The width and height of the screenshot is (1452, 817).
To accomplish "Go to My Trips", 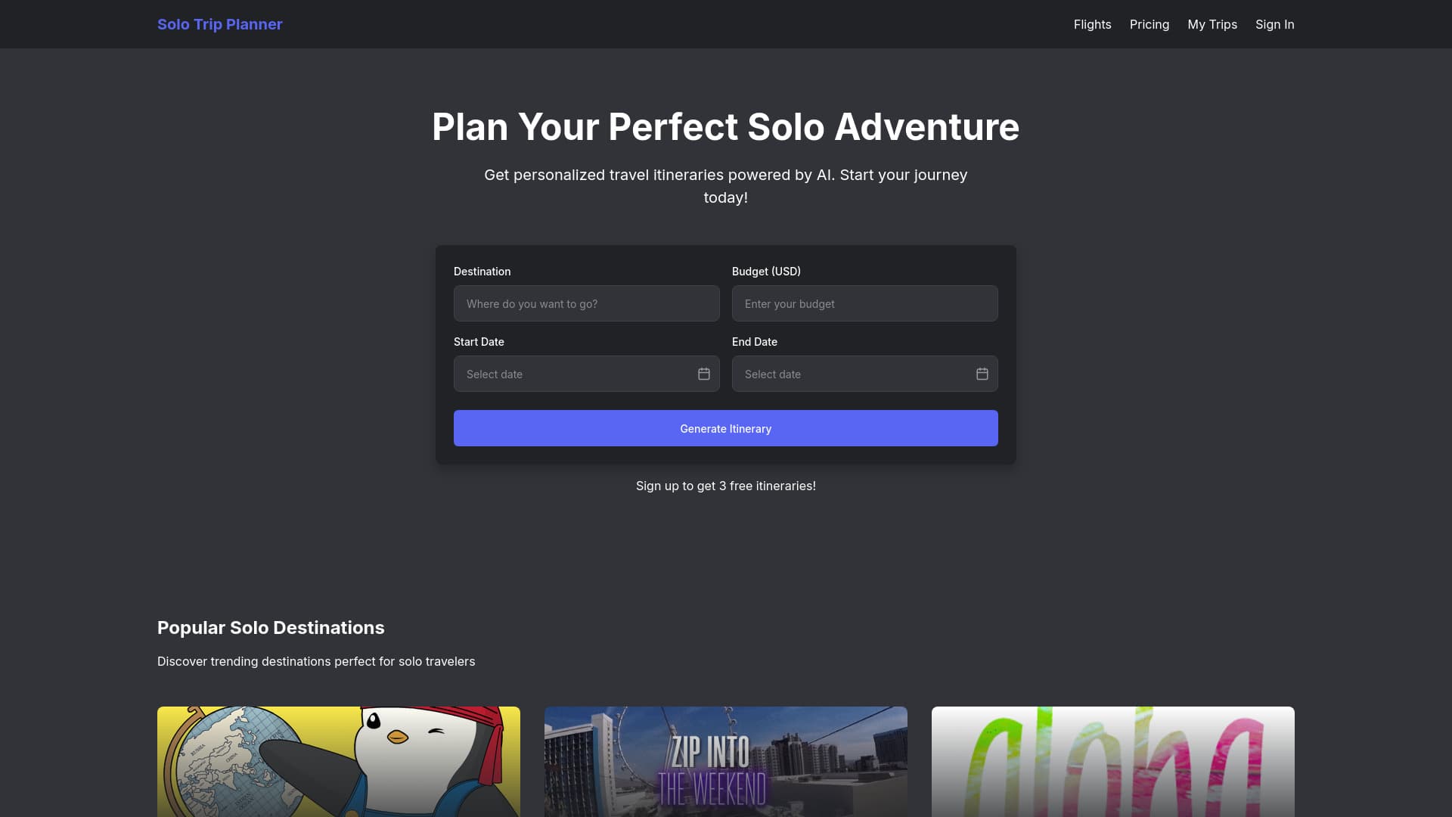I will [1212, 24].
